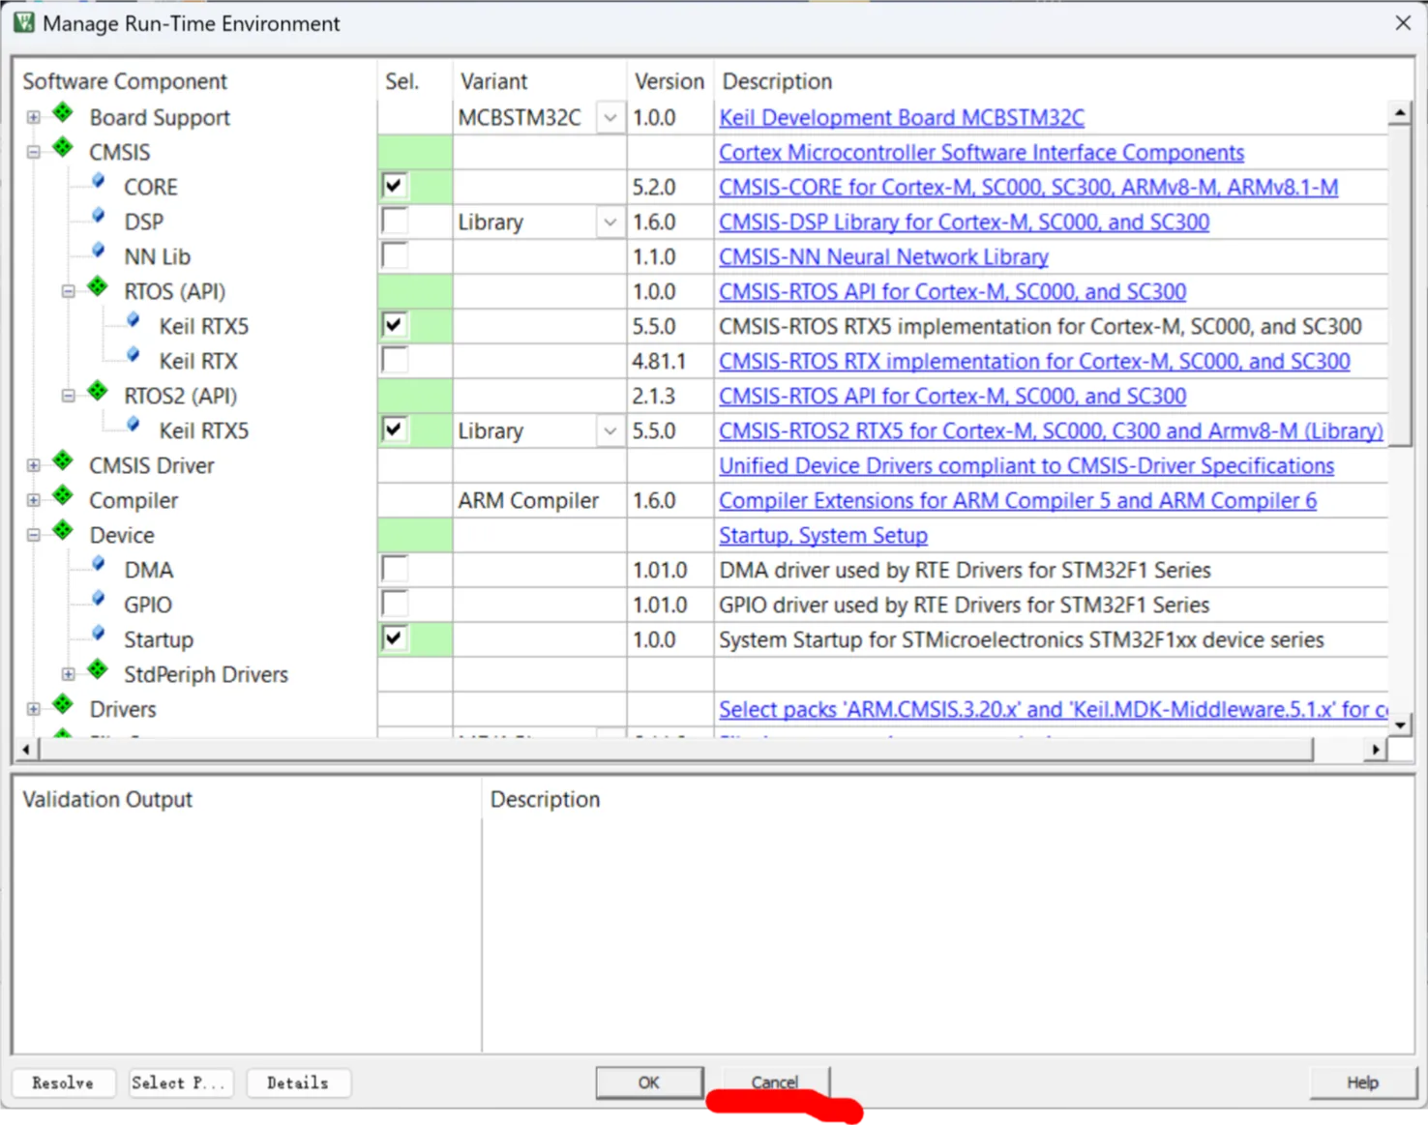Click the DMA component blue icon
This screenshot has height=1125, width=1428.
point(99,565)
